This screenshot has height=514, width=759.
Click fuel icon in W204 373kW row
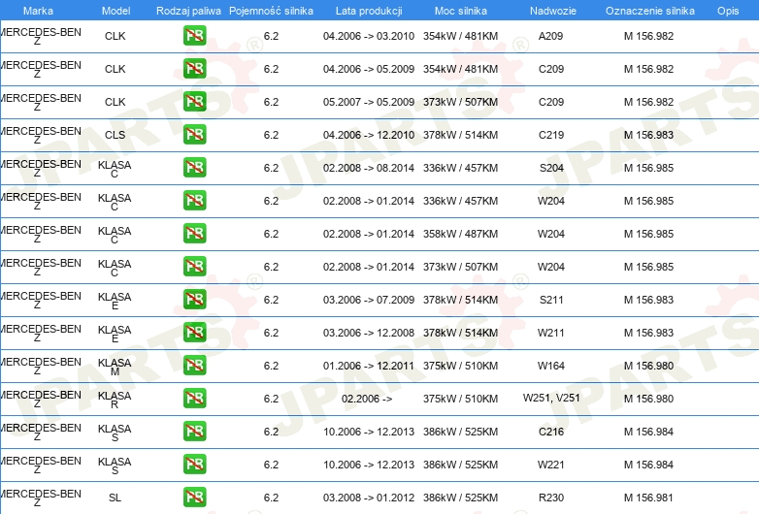(194, 267)
